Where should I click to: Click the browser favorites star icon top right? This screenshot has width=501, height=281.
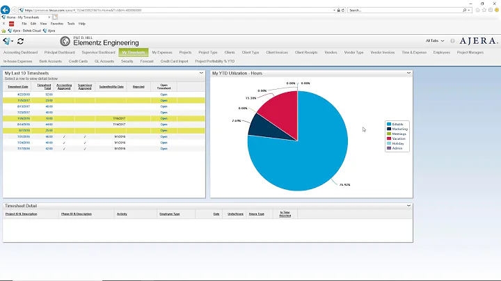pyautogui.click(x=484, y=10)
